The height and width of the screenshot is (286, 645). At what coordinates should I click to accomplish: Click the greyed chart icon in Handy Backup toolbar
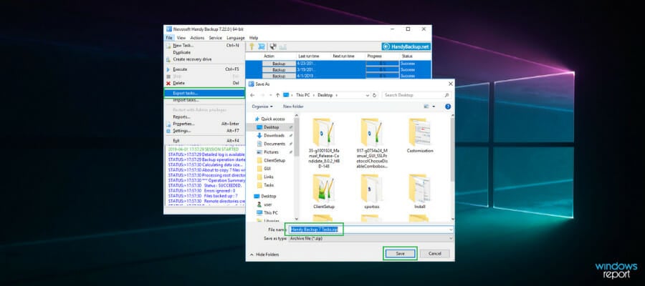pos(283,46)
